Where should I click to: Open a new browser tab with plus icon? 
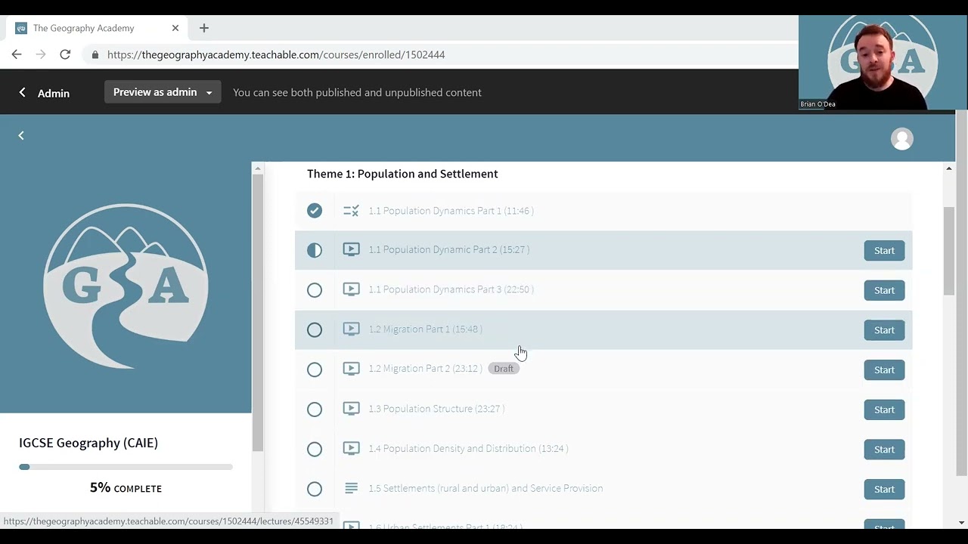pos(203,28)
